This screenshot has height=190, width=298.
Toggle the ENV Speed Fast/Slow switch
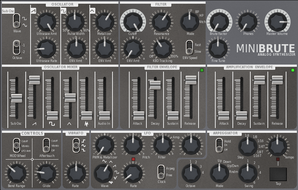(189, 47)
